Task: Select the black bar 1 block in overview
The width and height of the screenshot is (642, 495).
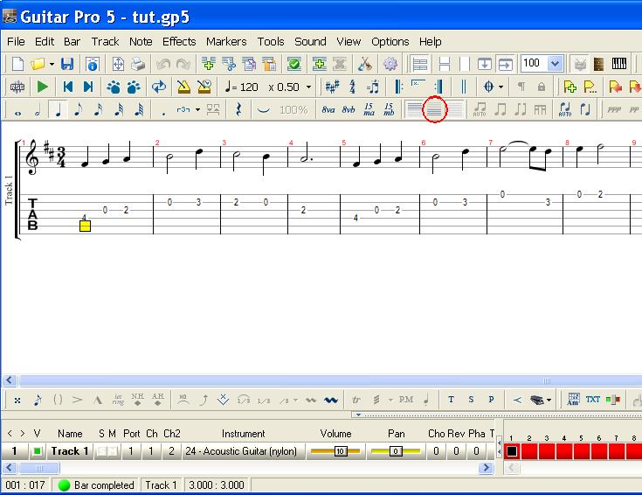Action: (x=512, y=451)
